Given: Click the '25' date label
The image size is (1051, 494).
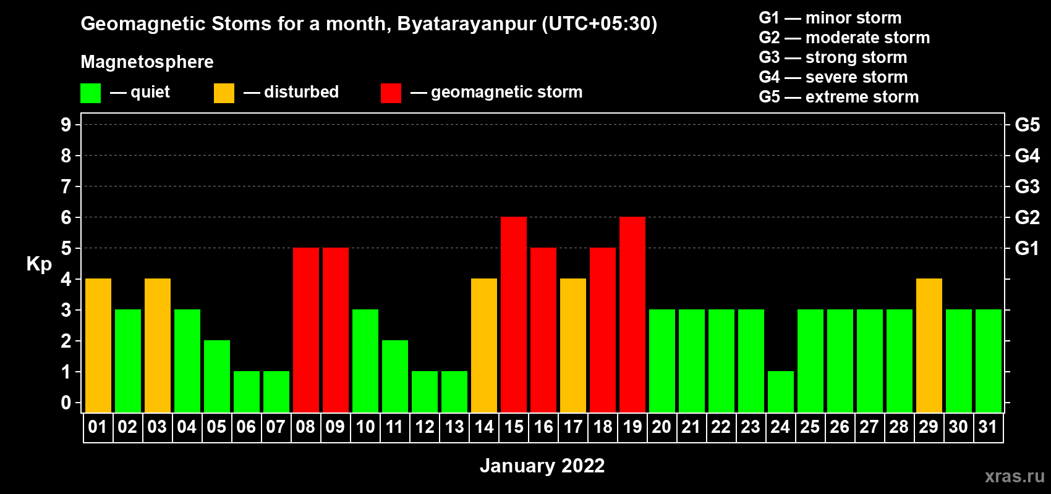Looking at the screenshot, I should [x=810, y=427].
